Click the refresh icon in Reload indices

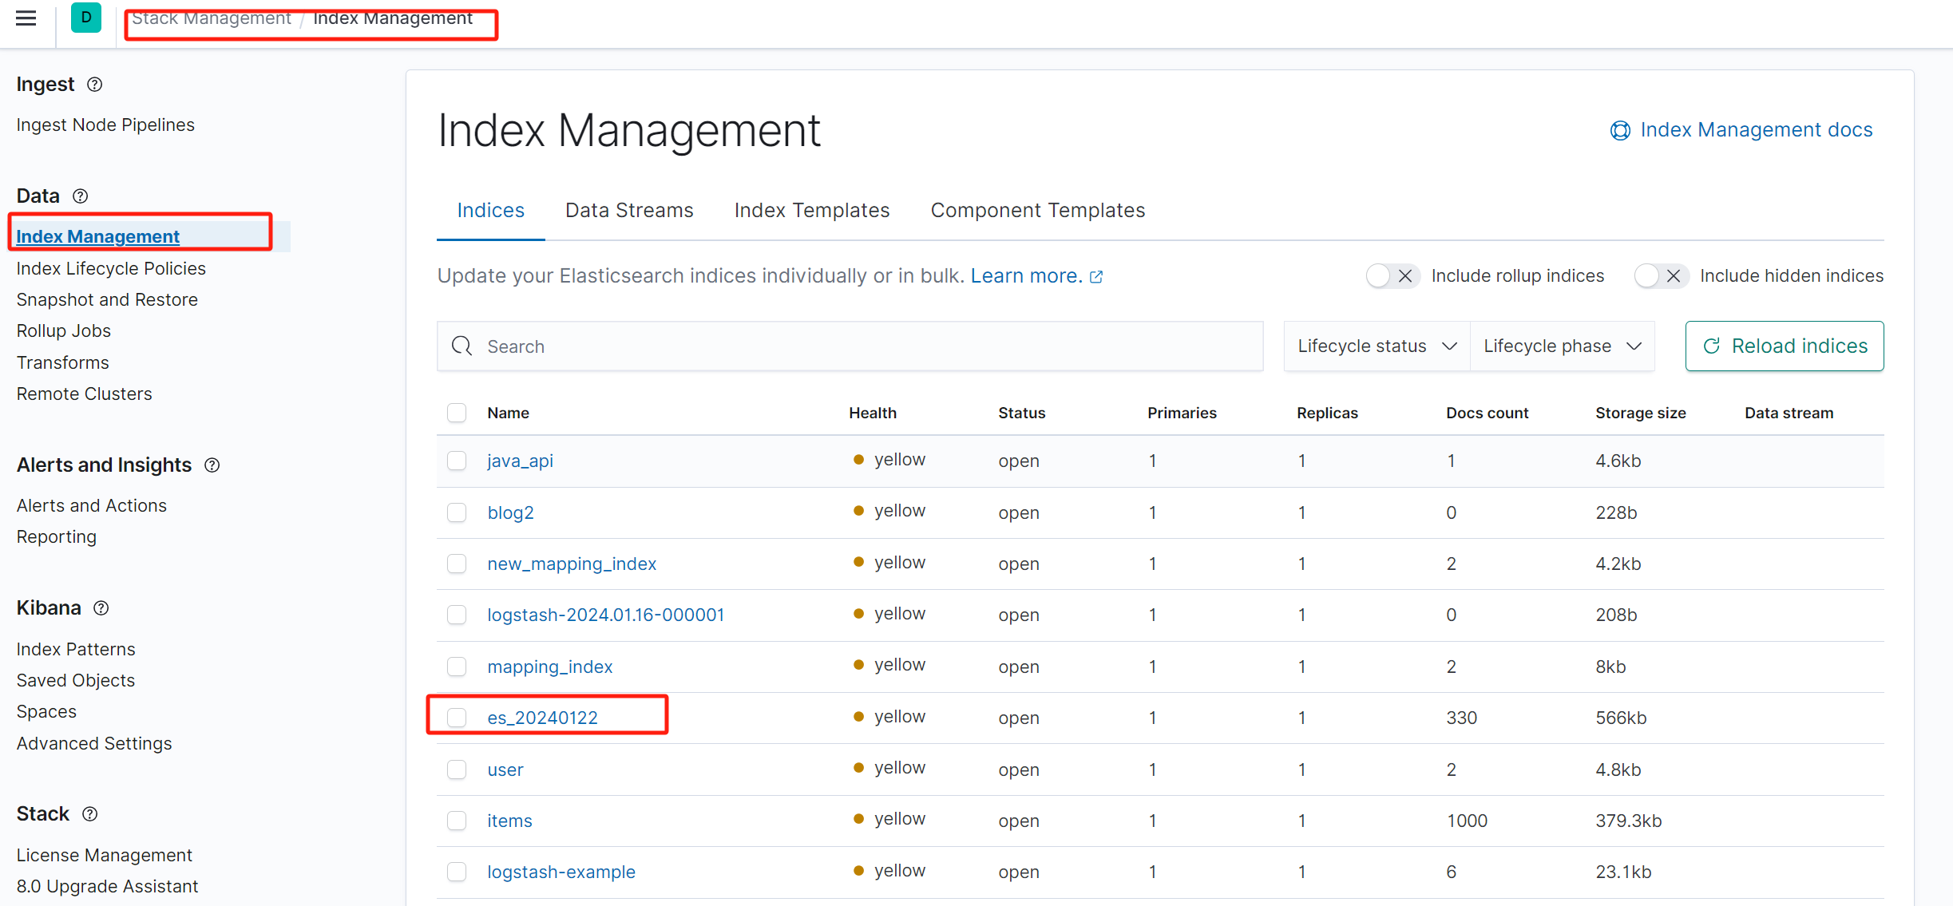click(1711, 346)
